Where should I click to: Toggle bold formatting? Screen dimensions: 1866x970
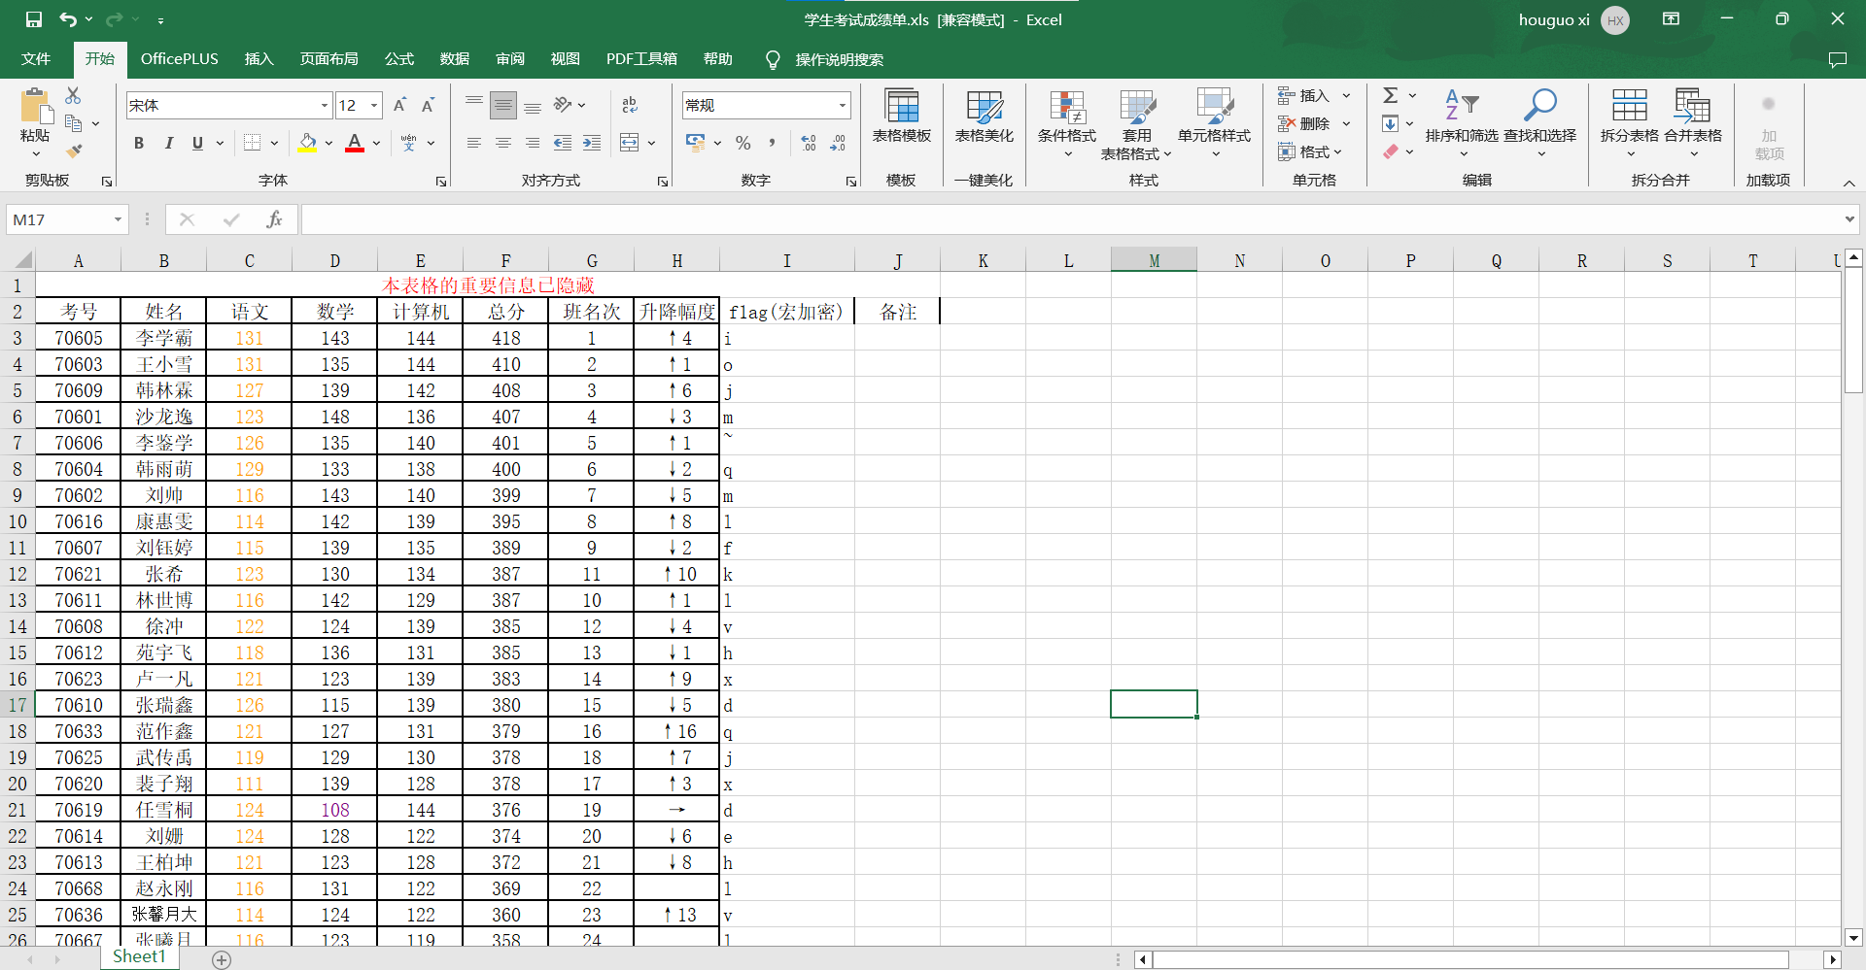tap(139, 143)
